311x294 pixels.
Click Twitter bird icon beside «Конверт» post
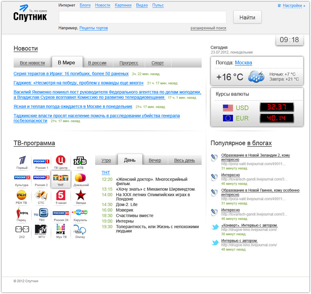coord(215,227)
